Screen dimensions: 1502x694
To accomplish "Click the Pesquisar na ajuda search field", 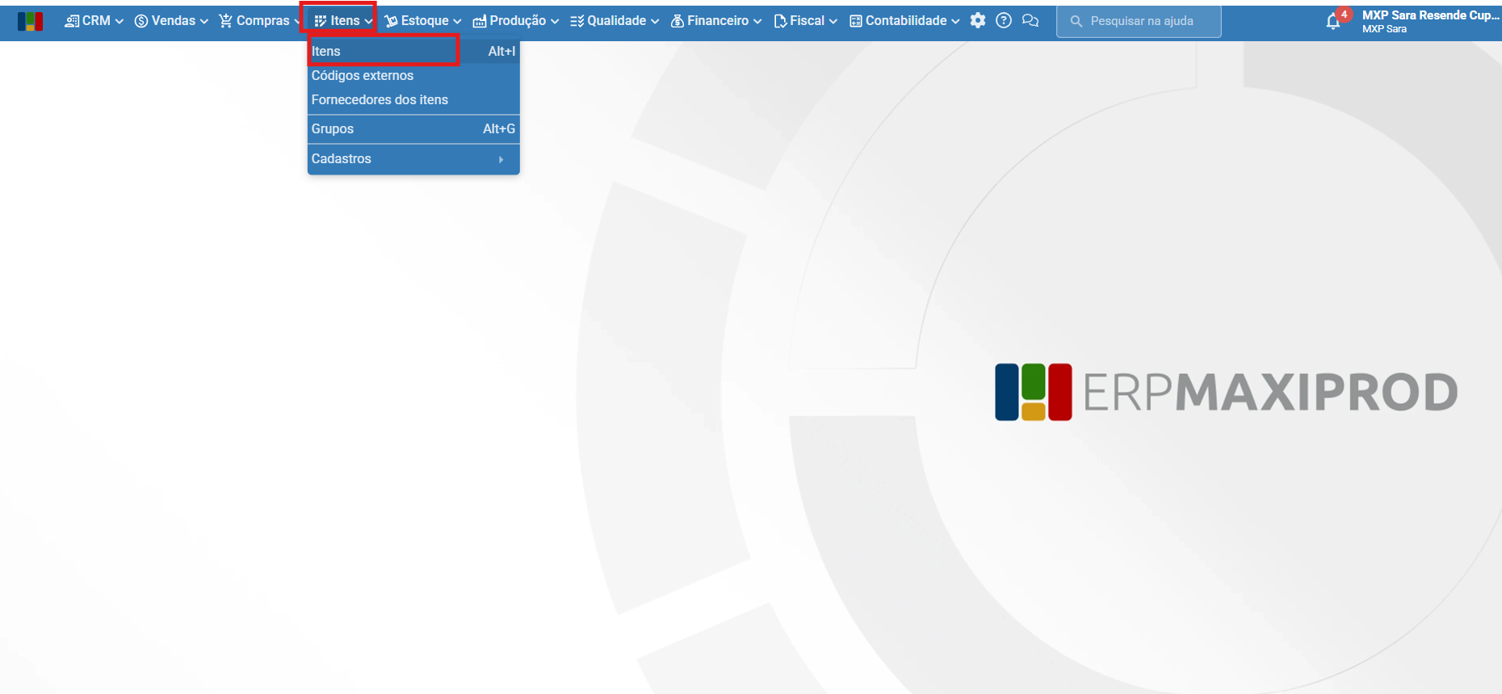I will point(1139,21).
